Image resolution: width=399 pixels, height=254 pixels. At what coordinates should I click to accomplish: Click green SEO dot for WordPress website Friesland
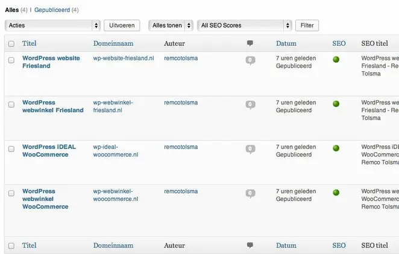coord(336,59)
